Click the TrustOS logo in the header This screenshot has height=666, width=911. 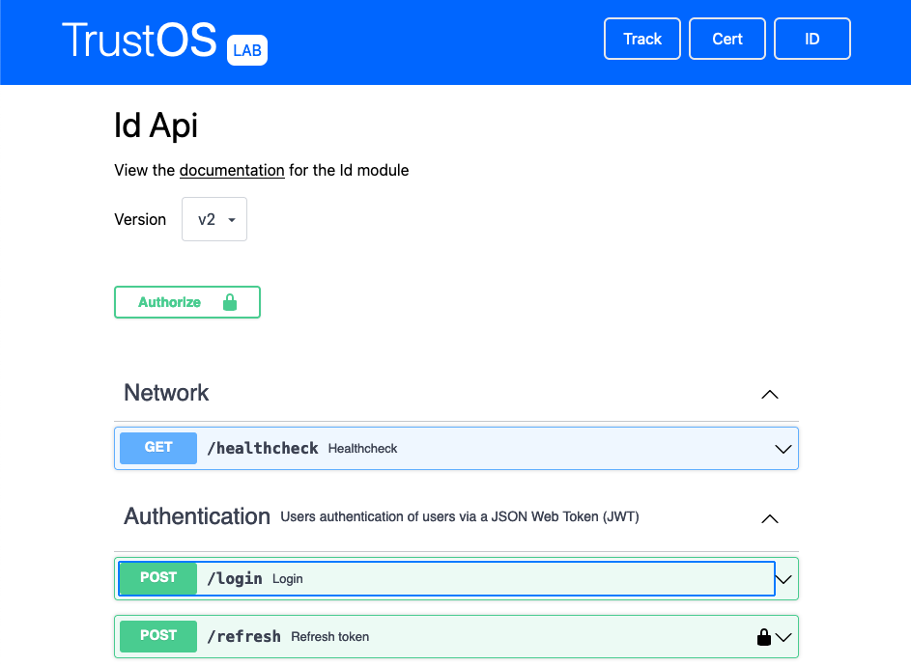pyautogui.click(x=139, y=39)
